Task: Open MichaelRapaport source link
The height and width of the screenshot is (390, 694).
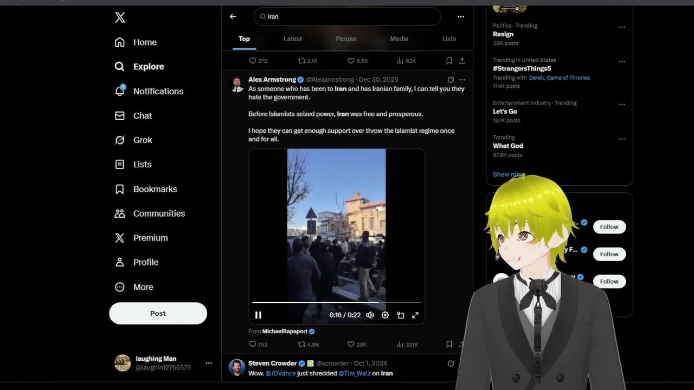Action: tap(285, 331)
